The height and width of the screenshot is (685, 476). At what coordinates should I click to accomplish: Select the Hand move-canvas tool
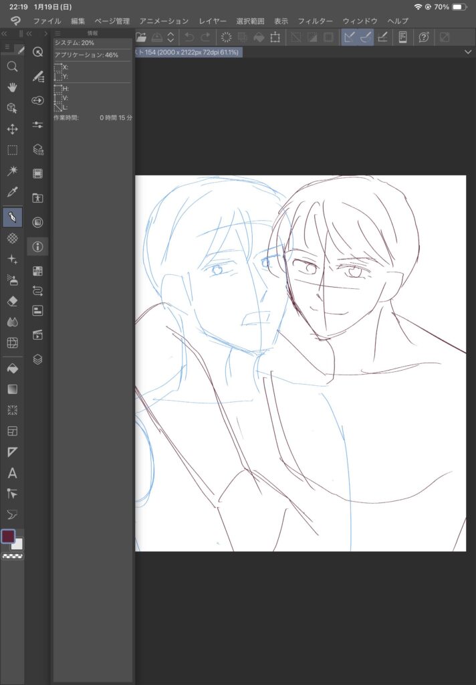(x=12, y=88)
